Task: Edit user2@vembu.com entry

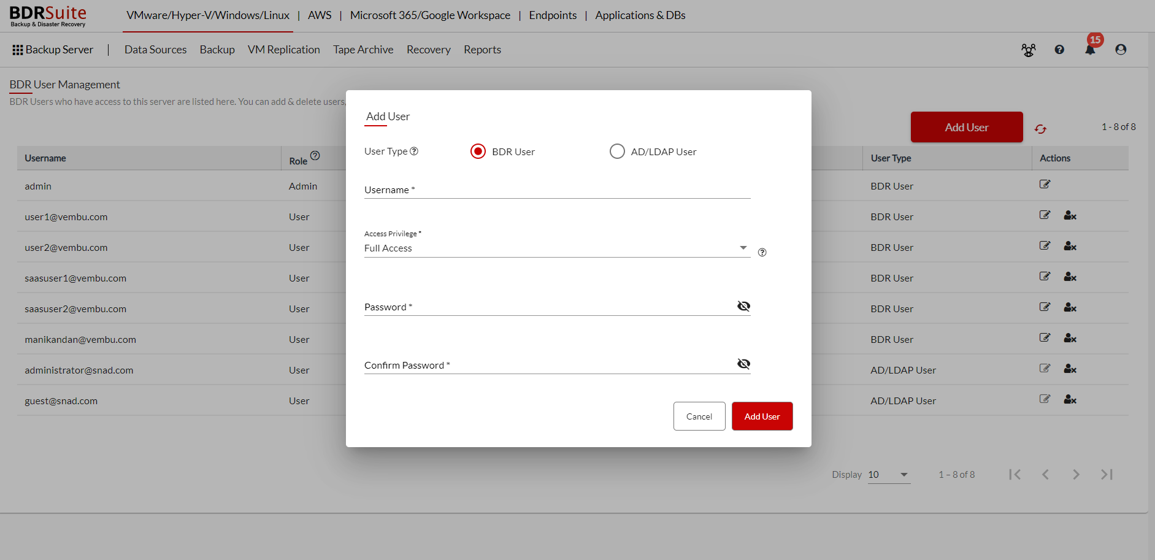Action: tap(1045, 245)
